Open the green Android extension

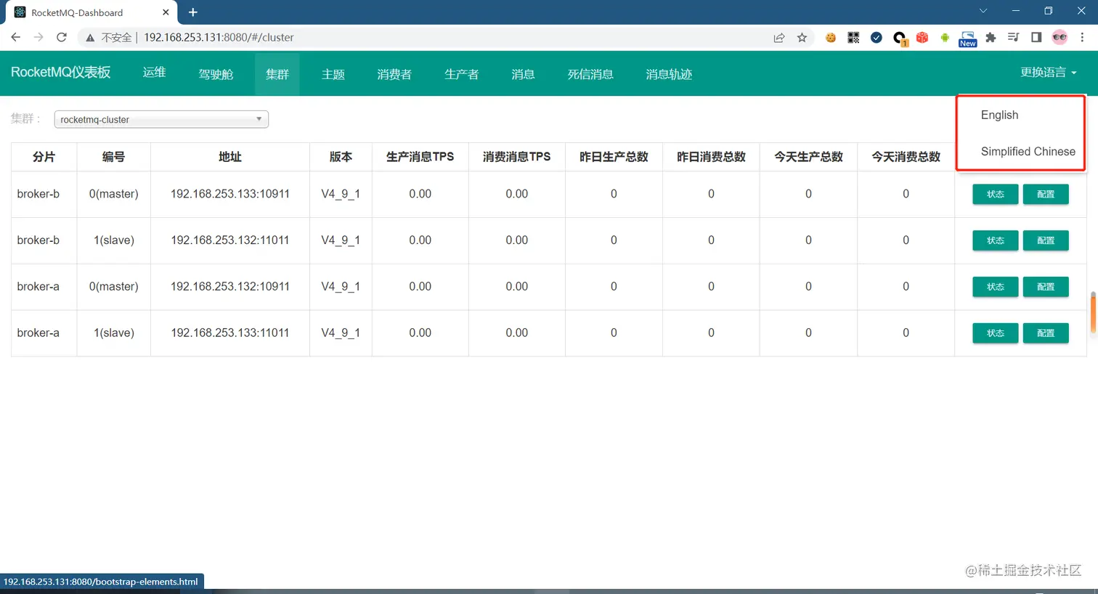(945, 38)
